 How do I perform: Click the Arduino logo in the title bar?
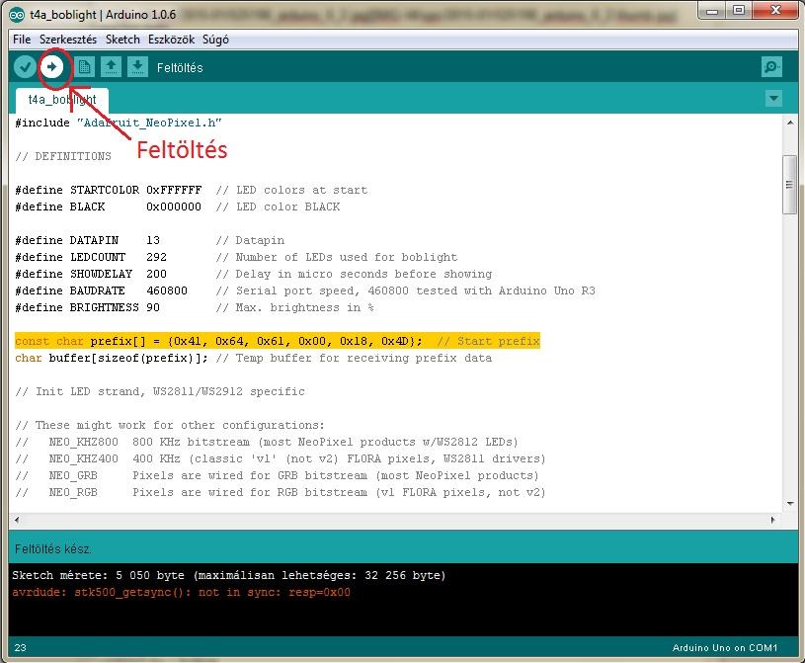click(x=17, y=15)
